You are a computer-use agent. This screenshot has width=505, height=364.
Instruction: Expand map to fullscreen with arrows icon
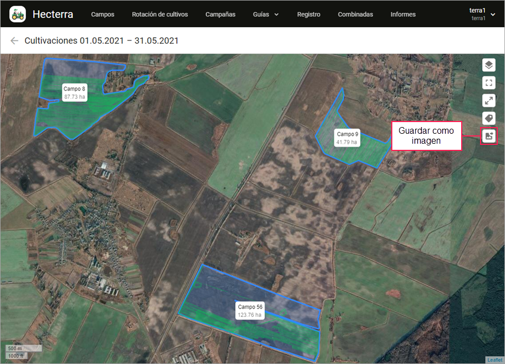tap(488, 100)
